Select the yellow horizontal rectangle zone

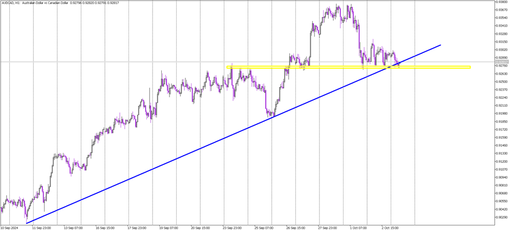pyautogui.click(x=349, y=67)
